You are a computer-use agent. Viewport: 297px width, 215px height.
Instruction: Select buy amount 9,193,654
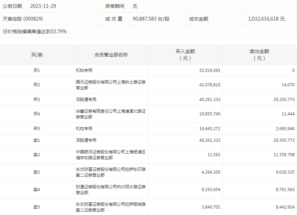point(211,190)
